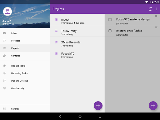Show Flagged Tasks

click(25, 66)
